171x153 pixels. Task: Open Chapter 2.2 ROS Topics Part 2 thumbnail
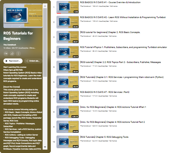(x=67, y=67)
